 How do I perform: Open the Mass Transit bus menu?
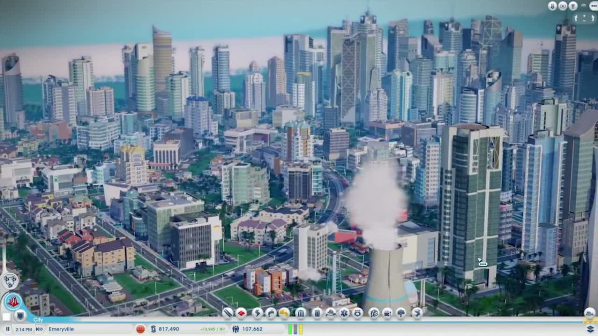click(387, 313)
